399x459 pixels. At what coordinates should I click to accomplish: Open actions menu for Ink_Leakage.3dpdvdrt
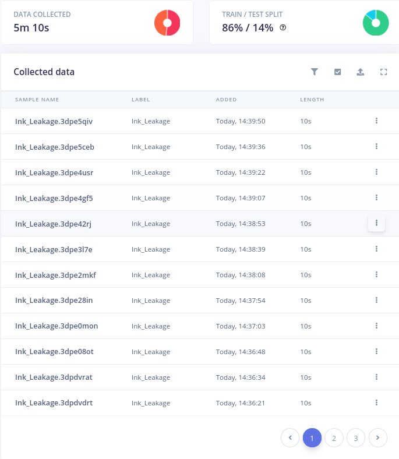pos(376,402)
